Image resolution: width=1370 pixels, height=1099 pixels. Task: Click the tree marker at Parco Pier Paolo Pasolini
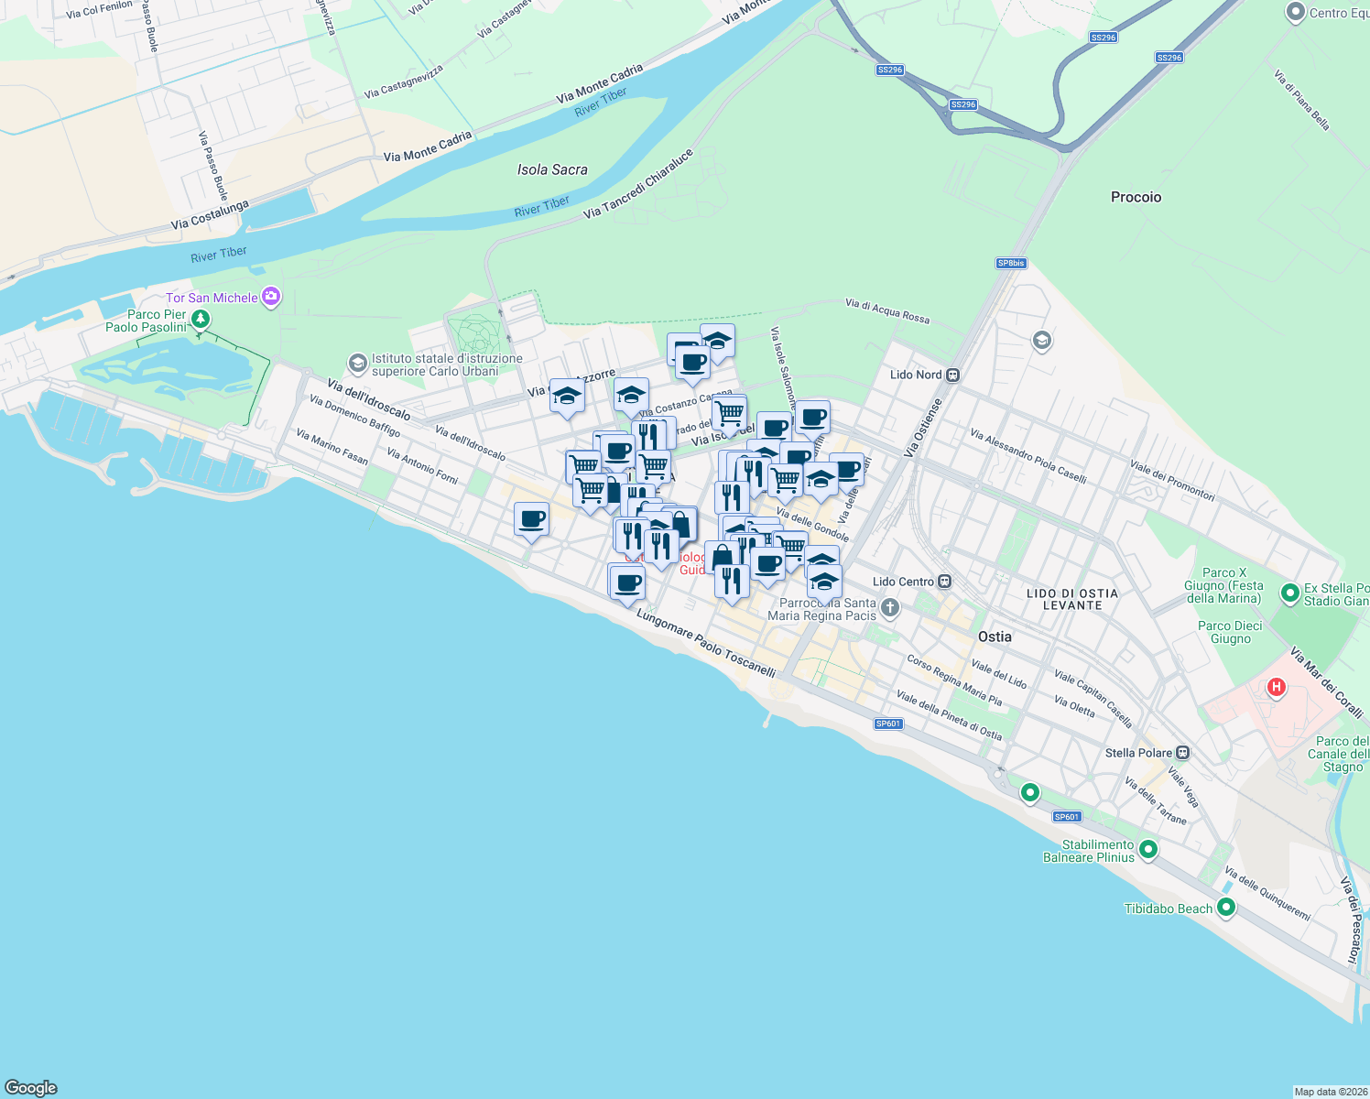pyautogui.click(x=199, y=318)
